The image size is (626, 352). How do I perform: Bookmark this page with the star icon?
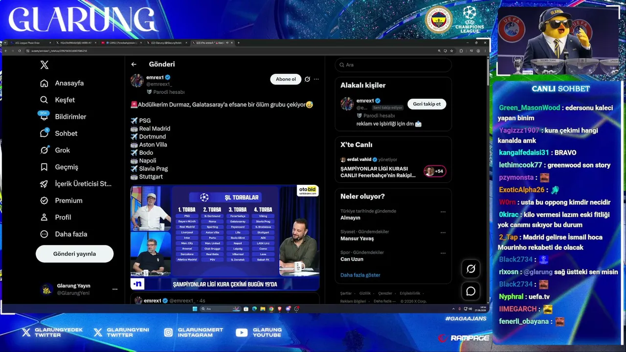click(x=452, y=51)
